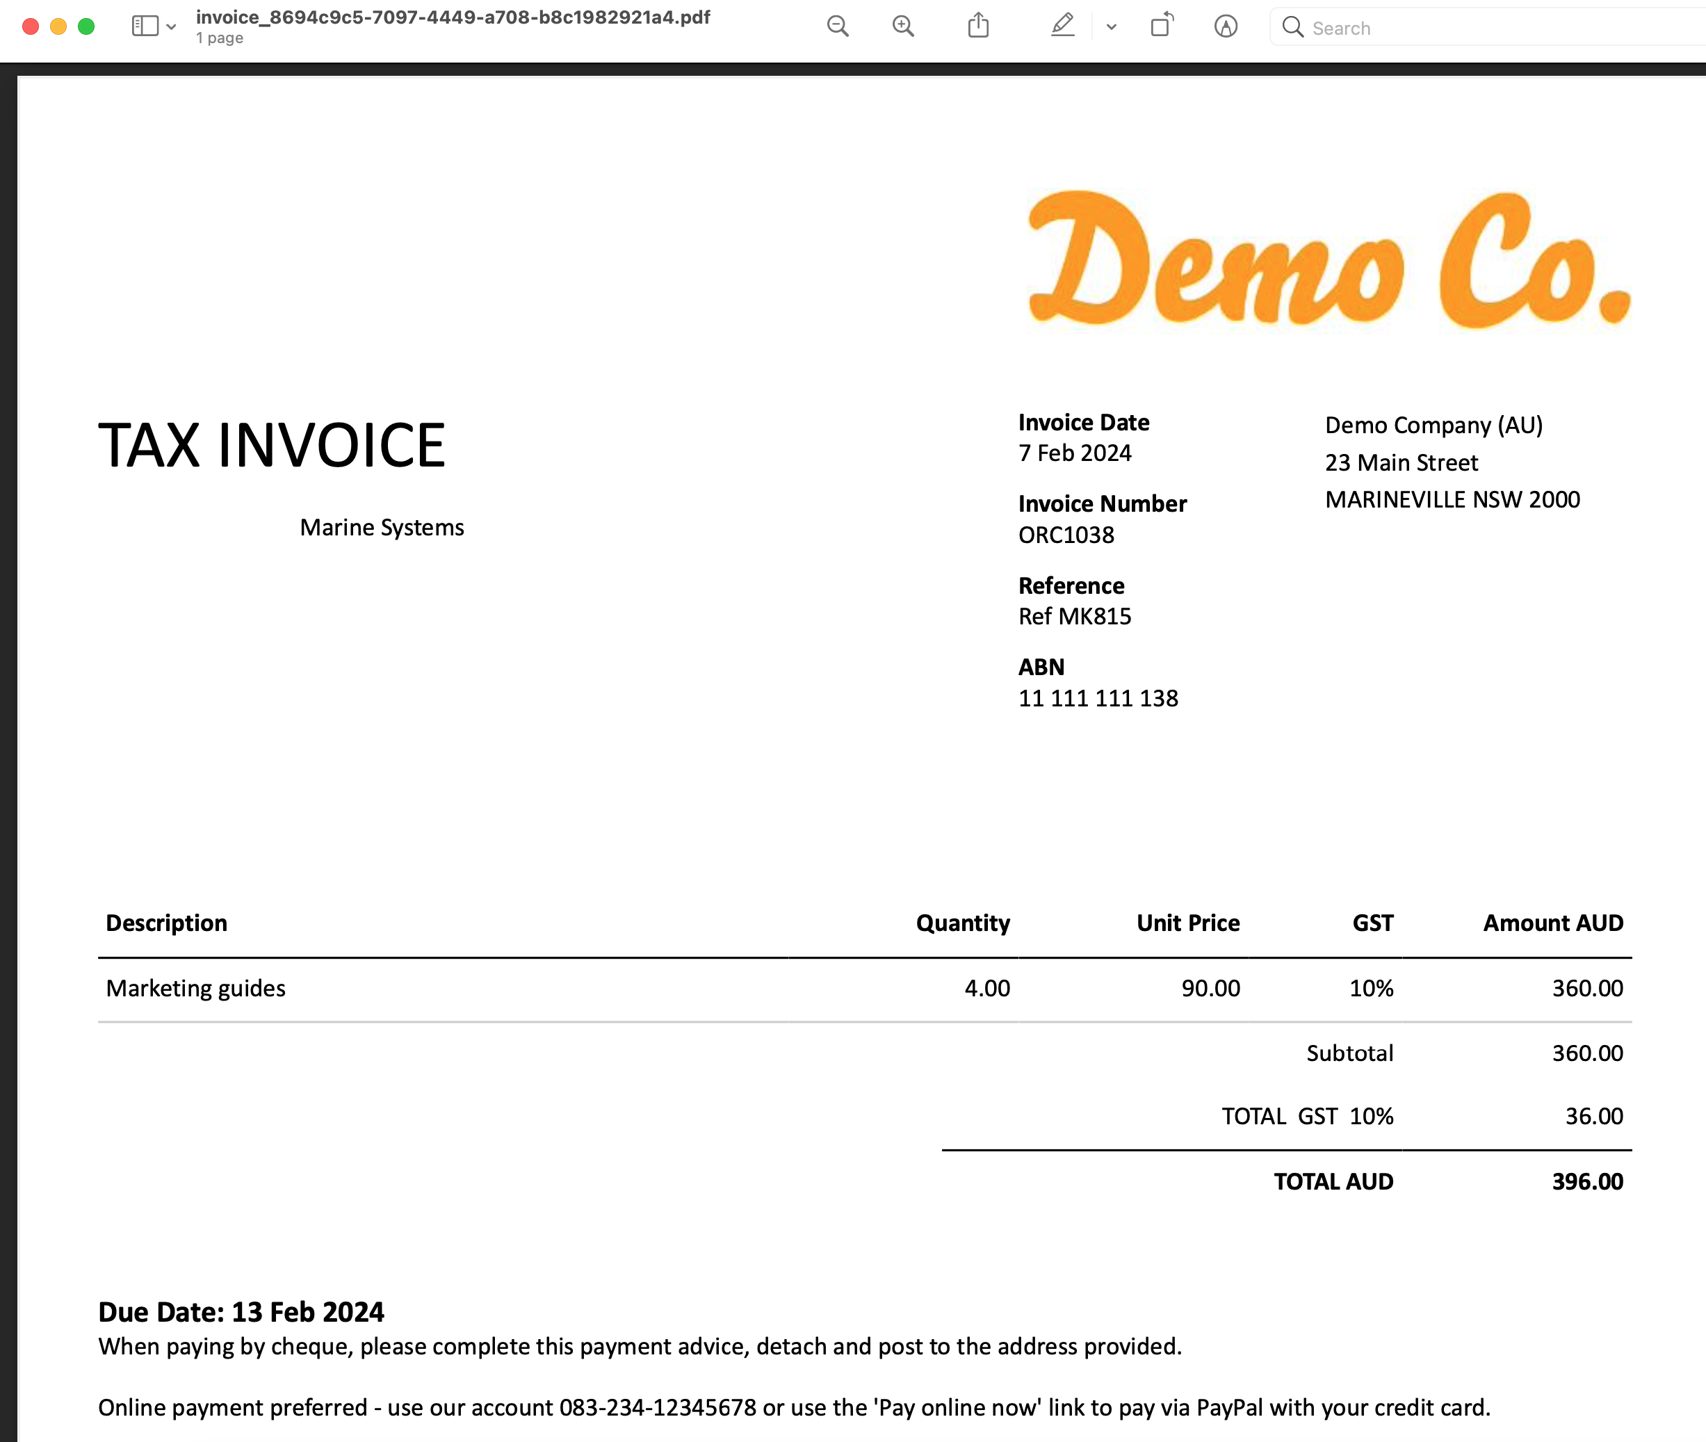Click the Quantity column header
This screenshot has height=1442, width=1706.
963,924
